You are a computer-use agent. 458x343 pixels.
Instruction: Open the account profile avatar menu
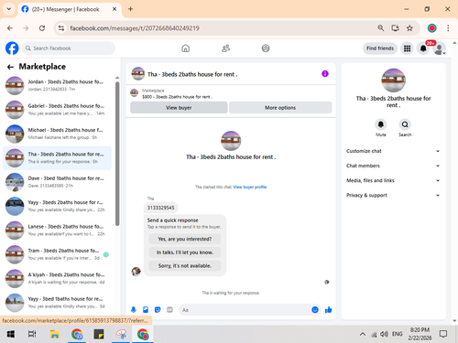(x=440, y=48)
